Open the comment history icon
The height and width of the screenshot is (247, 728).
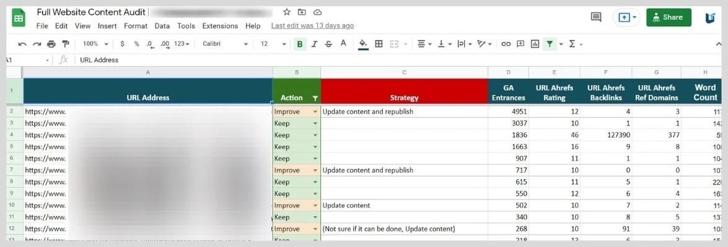[x=595, y=17]
